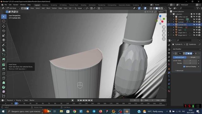The image size is (202, 114).
Task: Select the Measure tool
Action: tap(3, 50)
